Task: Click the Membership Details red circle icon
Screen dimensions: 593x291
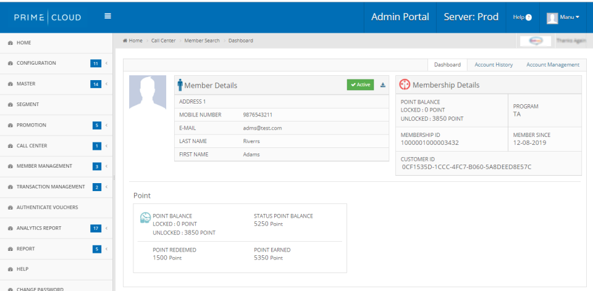Action: 405,85
